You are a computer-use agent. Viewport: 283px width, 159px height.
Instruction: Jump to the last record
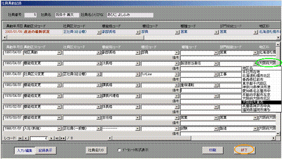(x=57, y=138)
